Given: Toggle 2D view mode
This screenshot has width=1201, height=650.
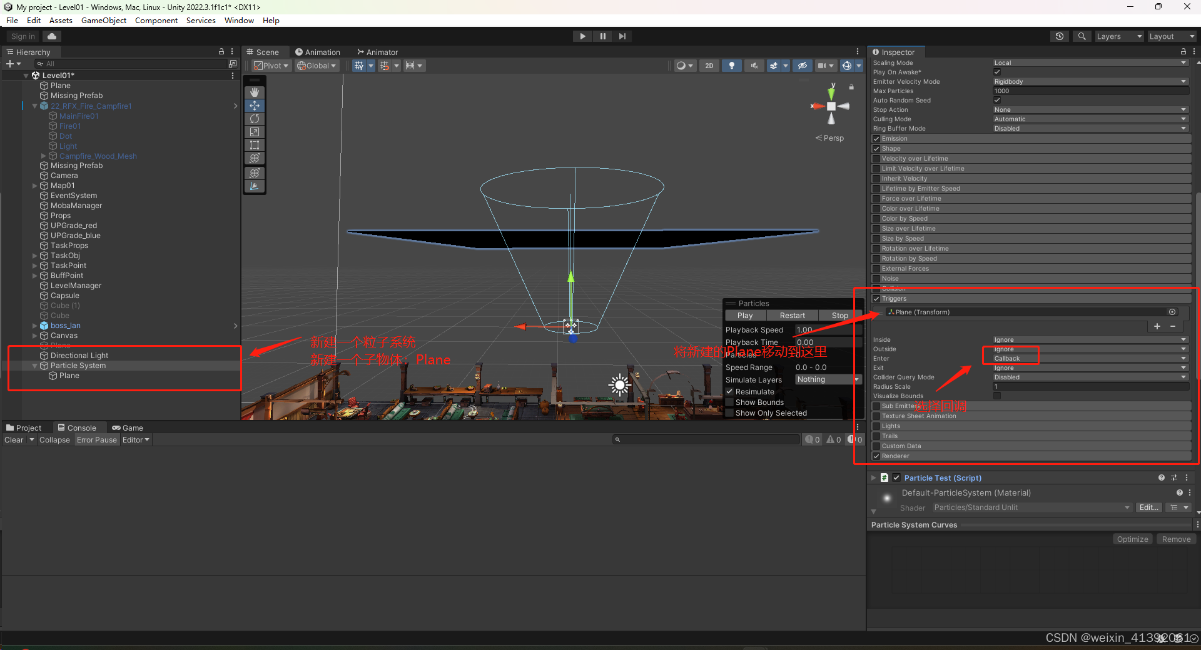Looking at the screenshot, I should click(709, 65).
